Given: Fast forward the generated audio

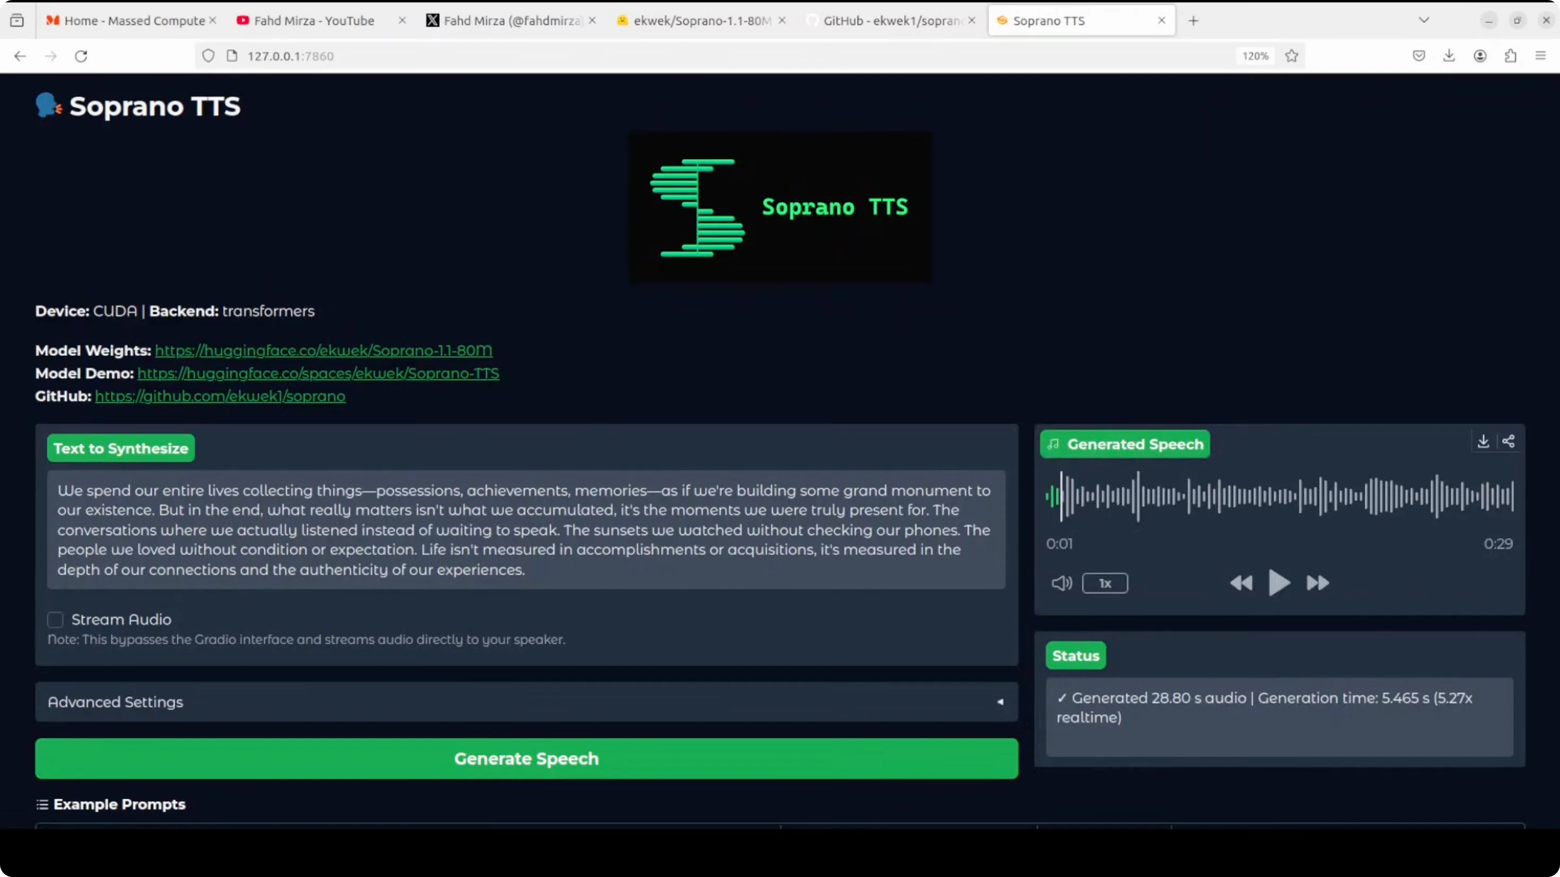Looking at the screenshot, I should point(1318,583).
